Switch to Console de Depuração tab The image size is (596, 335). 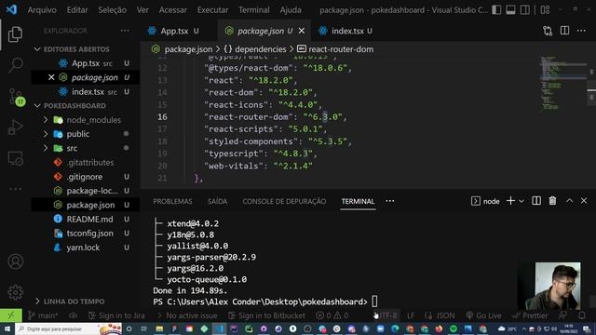click(x=284, y=201)
